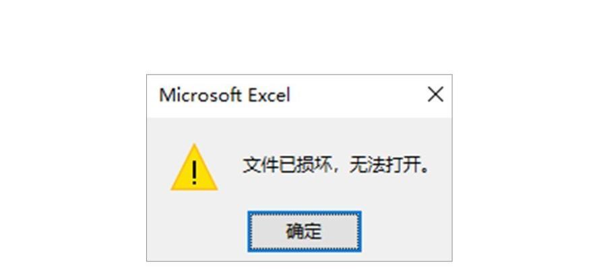Click the word 文件已损坏 in the message
The width and height of the screenshot is (599, 269).
point(286,166)
